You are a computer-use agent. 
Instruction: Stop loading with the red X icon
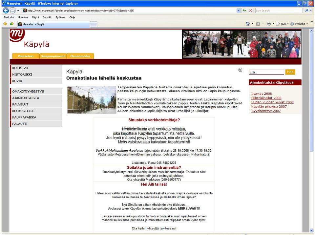251,11
